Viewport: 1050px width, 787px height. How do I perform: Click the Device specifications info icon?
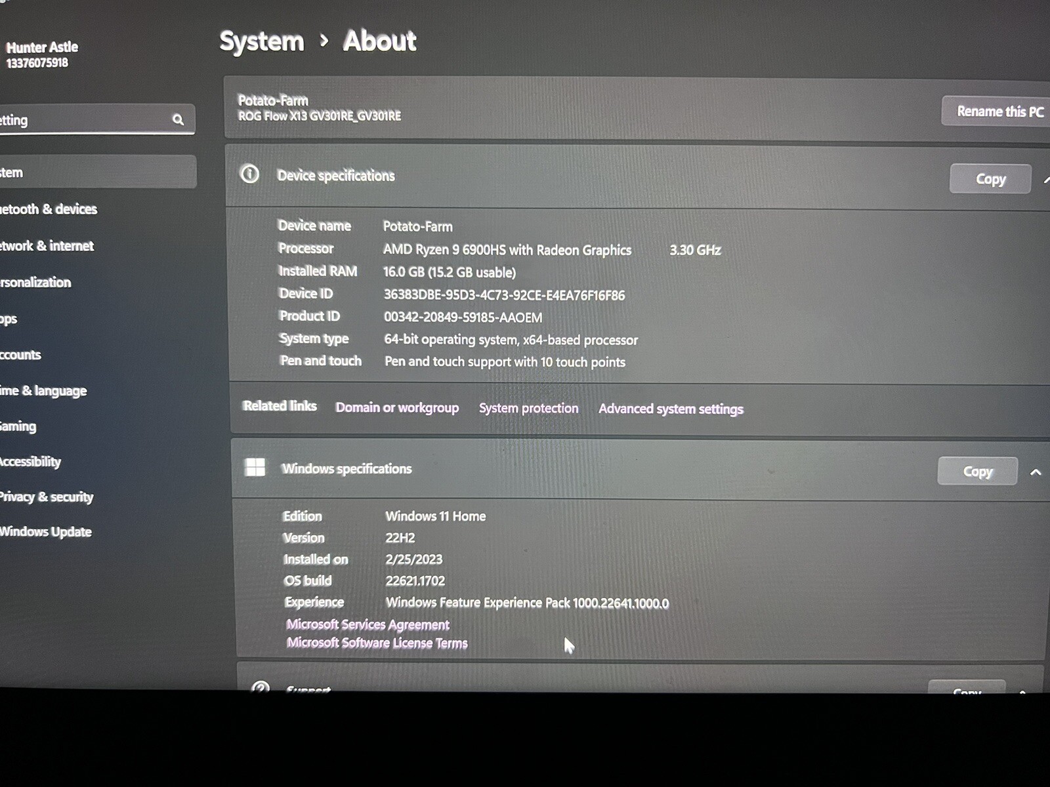tap(249, 174)
